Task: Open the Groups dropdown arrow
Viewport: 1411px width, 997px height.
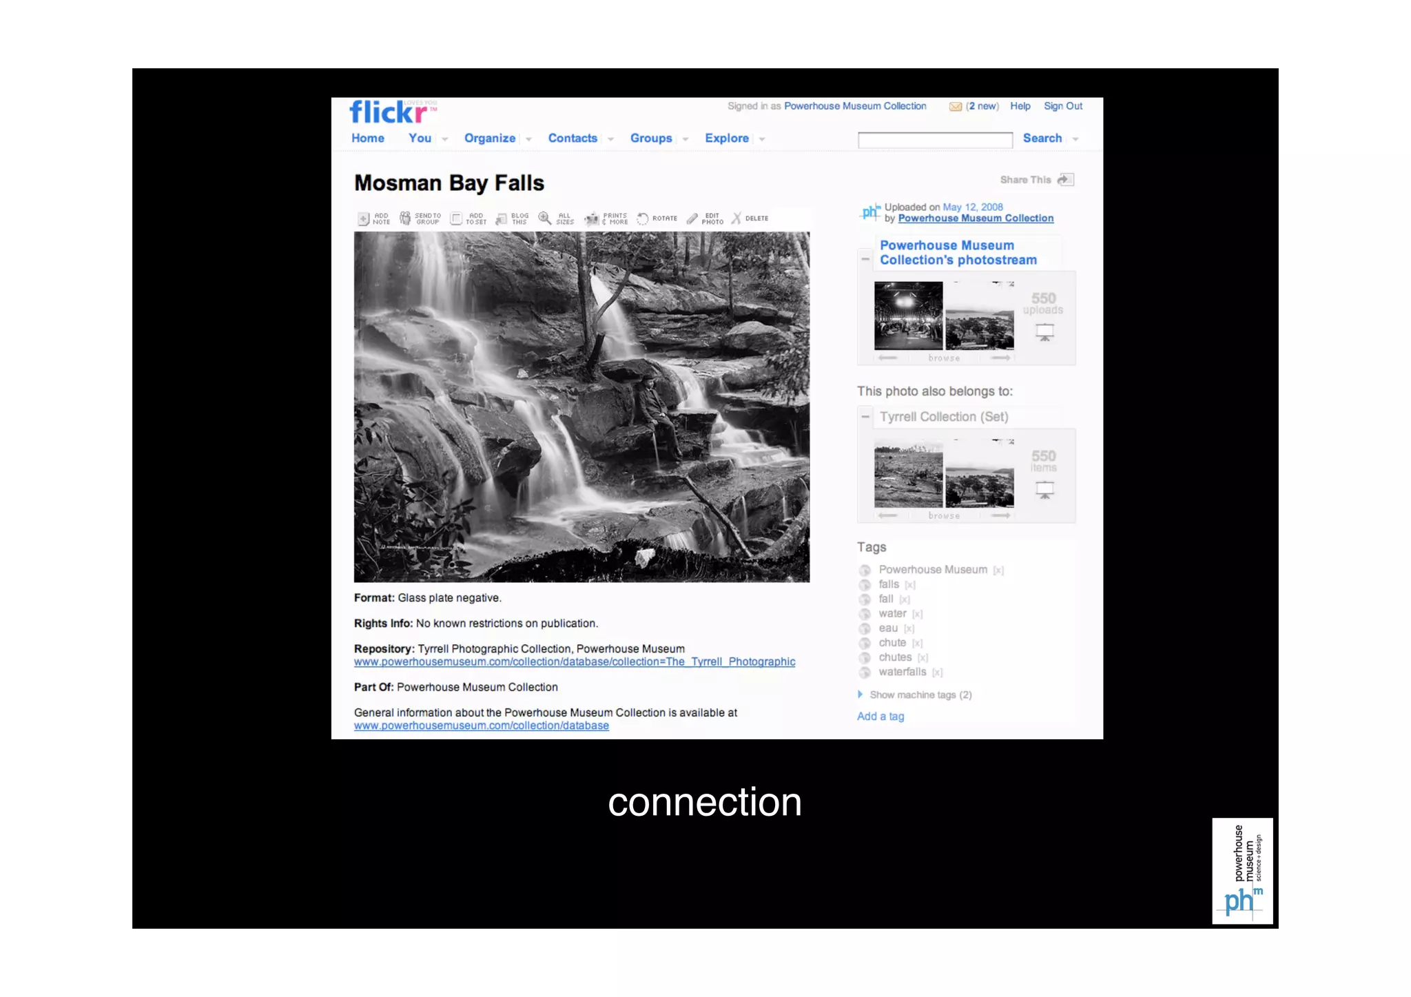Action: 686,139
